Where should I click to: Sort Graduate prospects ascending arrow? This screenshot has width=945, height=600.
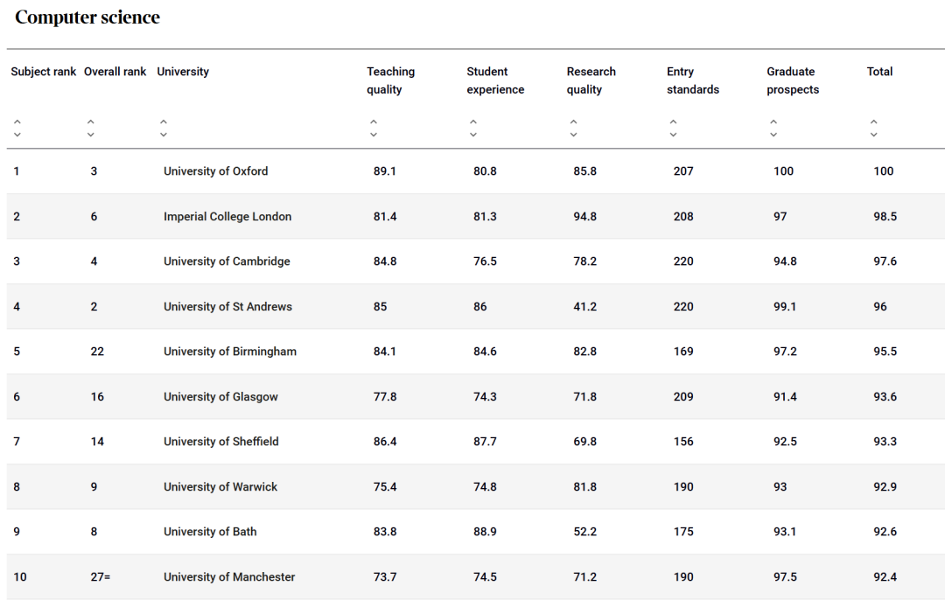point(773,122)
